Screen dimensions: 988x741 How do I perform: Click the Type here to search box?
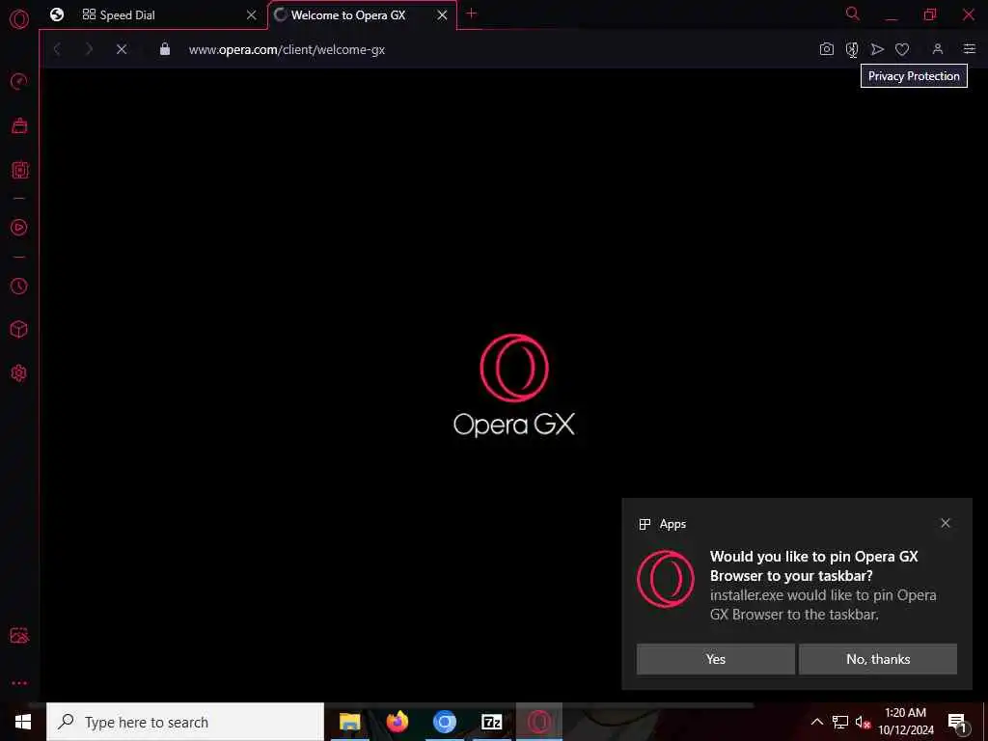point(185,722)
